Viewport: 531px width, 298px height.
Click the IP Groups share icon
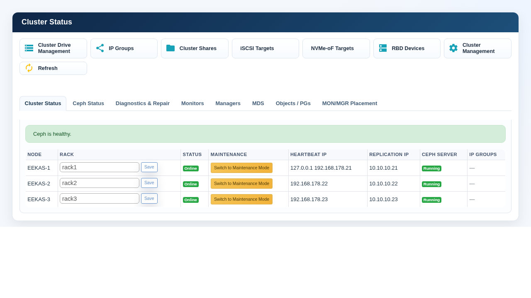pos(100,48)
